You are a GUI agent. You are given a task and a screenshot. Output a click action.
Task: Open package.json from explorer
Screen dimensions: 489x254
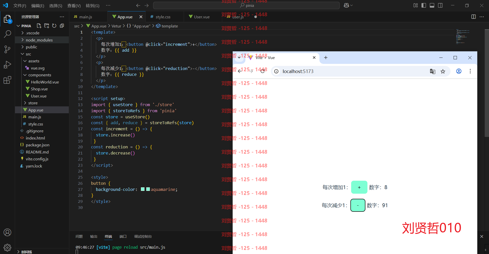[x=37, y=145]
